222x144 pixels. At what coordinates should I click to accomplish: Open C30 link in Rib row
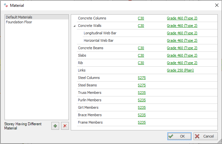pyautogui.click(x=141, y=63)
